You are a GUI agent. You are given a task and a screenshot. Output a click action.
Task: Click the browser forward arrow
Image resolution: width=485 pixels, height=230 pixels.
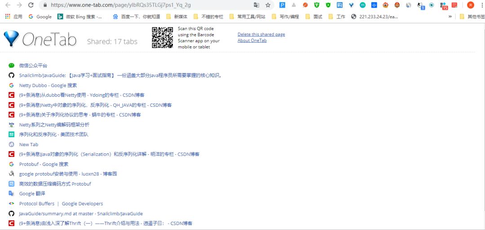coord(19,5)
